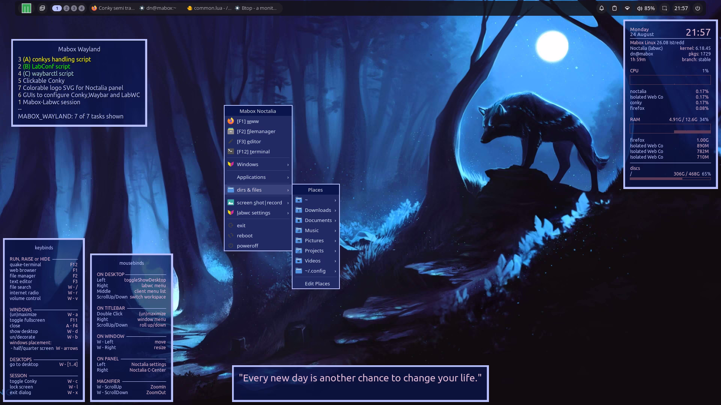Click the large 21:57 time in Conky

pos(698,33)
